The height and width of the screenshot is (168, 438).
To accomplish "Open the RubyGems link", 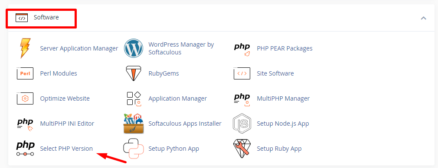I will click(163, 73).
